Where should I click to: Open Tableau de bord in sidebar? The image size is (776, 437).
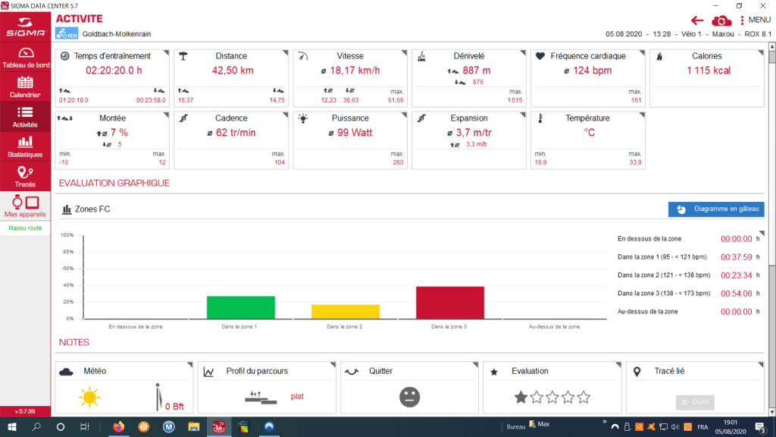(27, 58)
